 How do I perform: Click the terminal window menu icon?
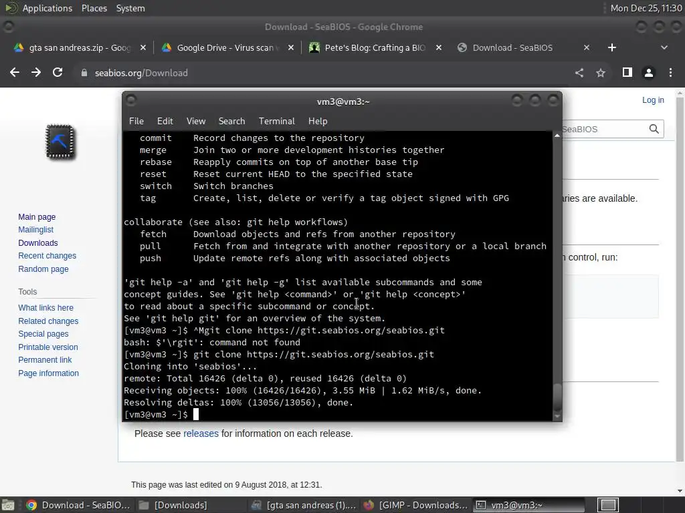coord(130,101)
